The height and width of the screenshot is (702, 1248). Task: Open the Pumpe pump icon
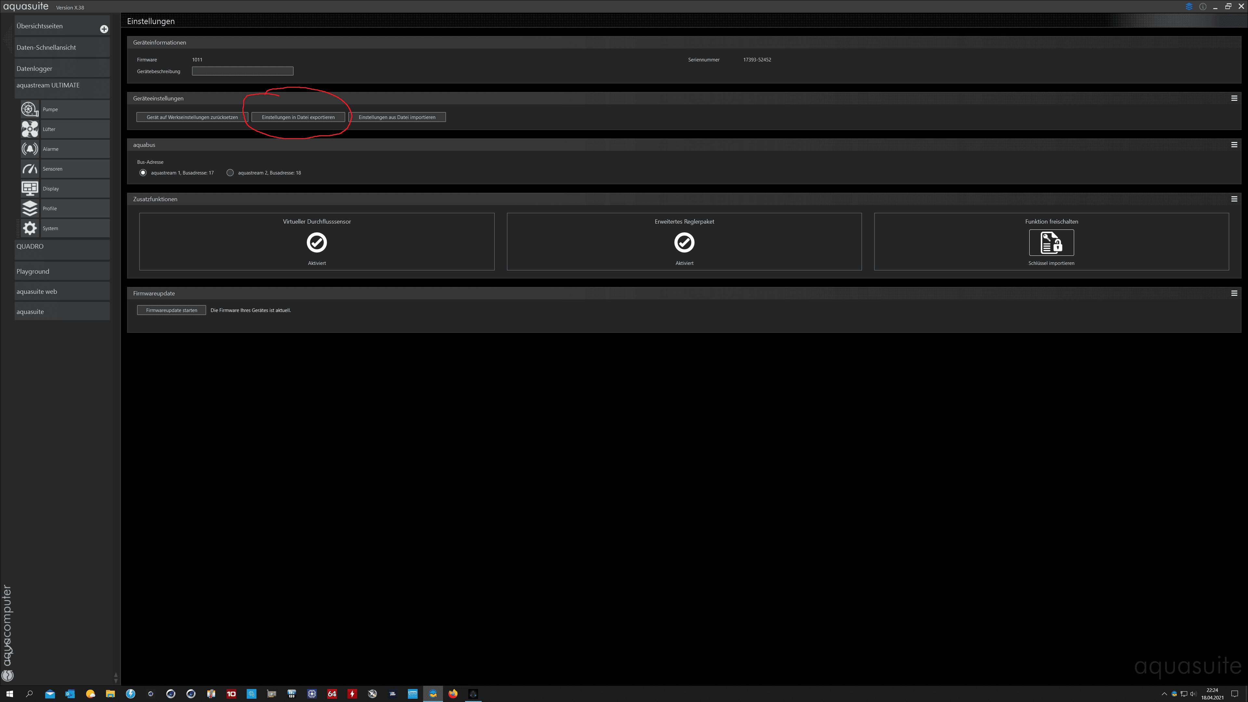pos(30,109)
